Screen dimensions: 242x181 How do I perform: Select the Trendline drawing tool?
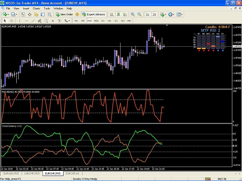tap(33, 21)
